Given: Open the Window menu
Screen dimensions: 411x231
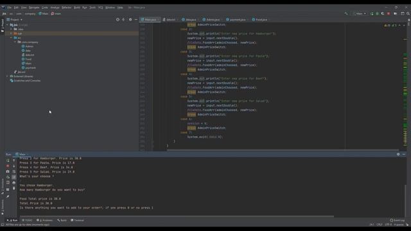Looking at the screenshot, I should (110, 8).
